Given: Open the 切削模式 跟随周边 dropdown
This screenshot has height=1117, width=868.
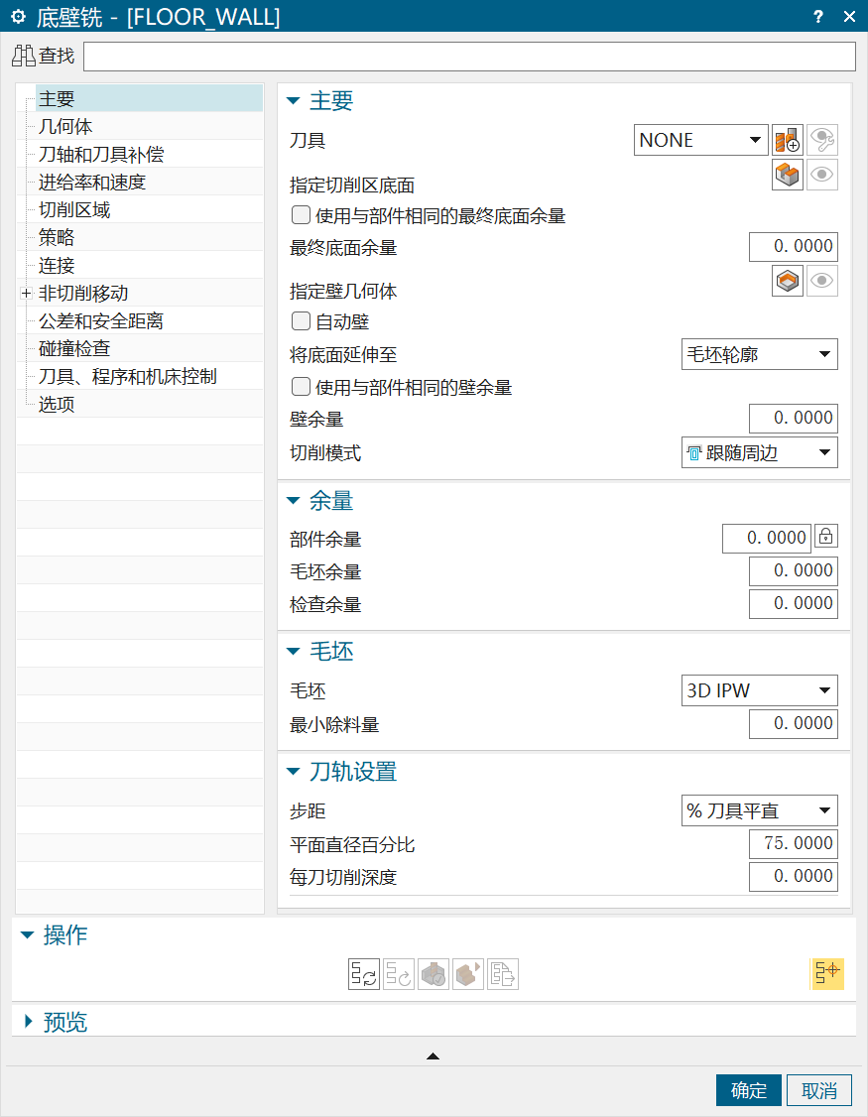Looking at the screenshot, I should 759,453.
